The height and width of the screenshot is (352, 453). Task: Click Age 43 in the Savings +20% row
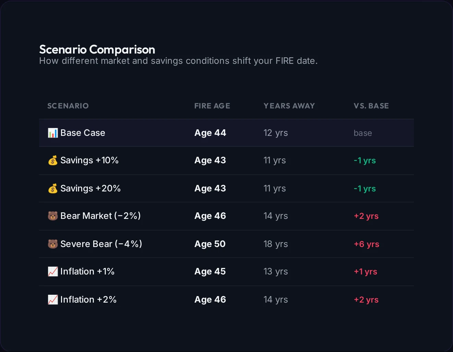tap(210, 188)
